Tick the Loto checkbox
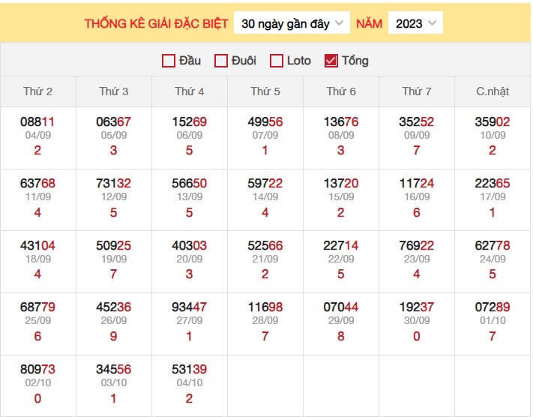This screenshot has width=533, height=417. (x=277, y=61)
